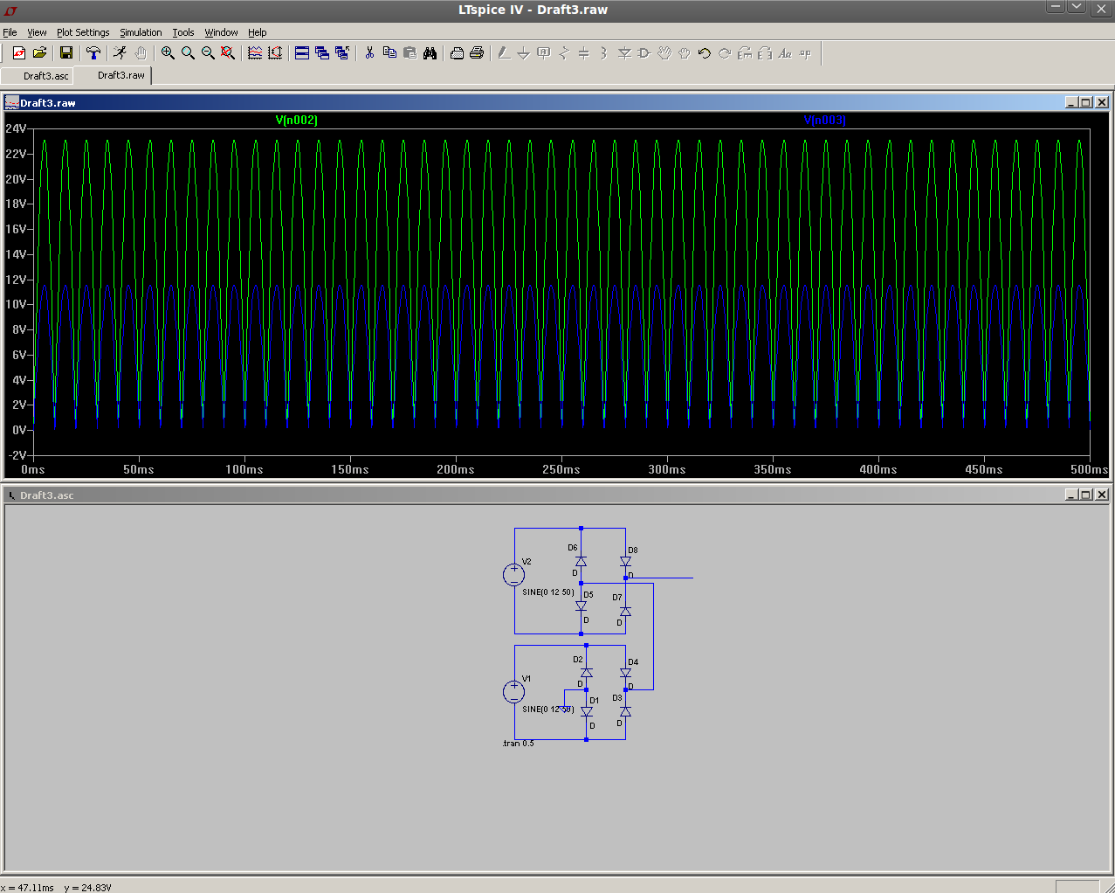Open the Tools menu
The image size is (1115, 893).
point(182,32)
